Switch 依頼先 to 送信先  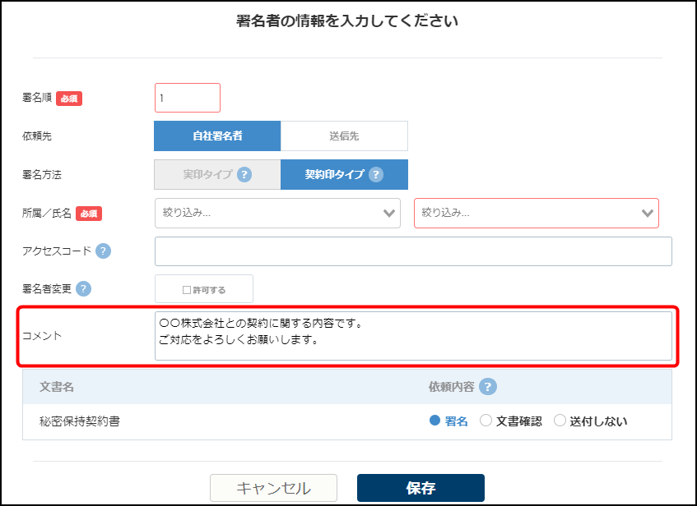click(x=344, y=136)
